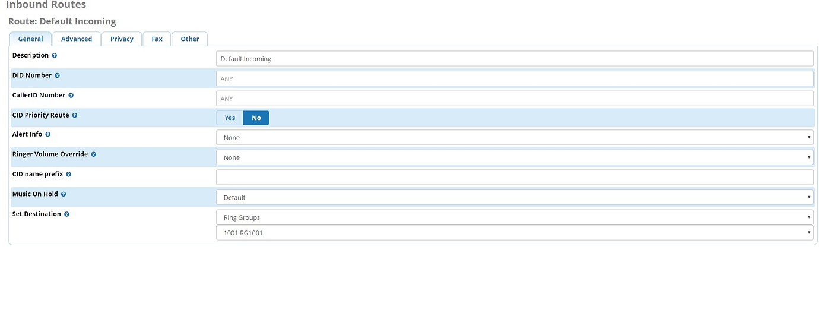819x310 pixels.
Task: Switch to the Advanced tab
Action: [77, 39]
